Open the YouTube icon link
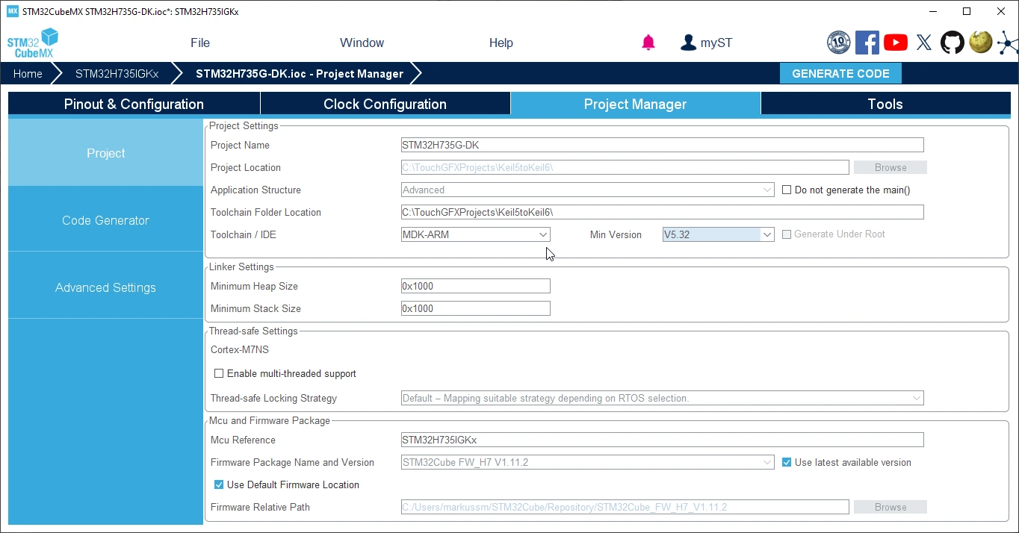Image resolution: width=1019 pixels, height=533 pixels. [895, 43]
